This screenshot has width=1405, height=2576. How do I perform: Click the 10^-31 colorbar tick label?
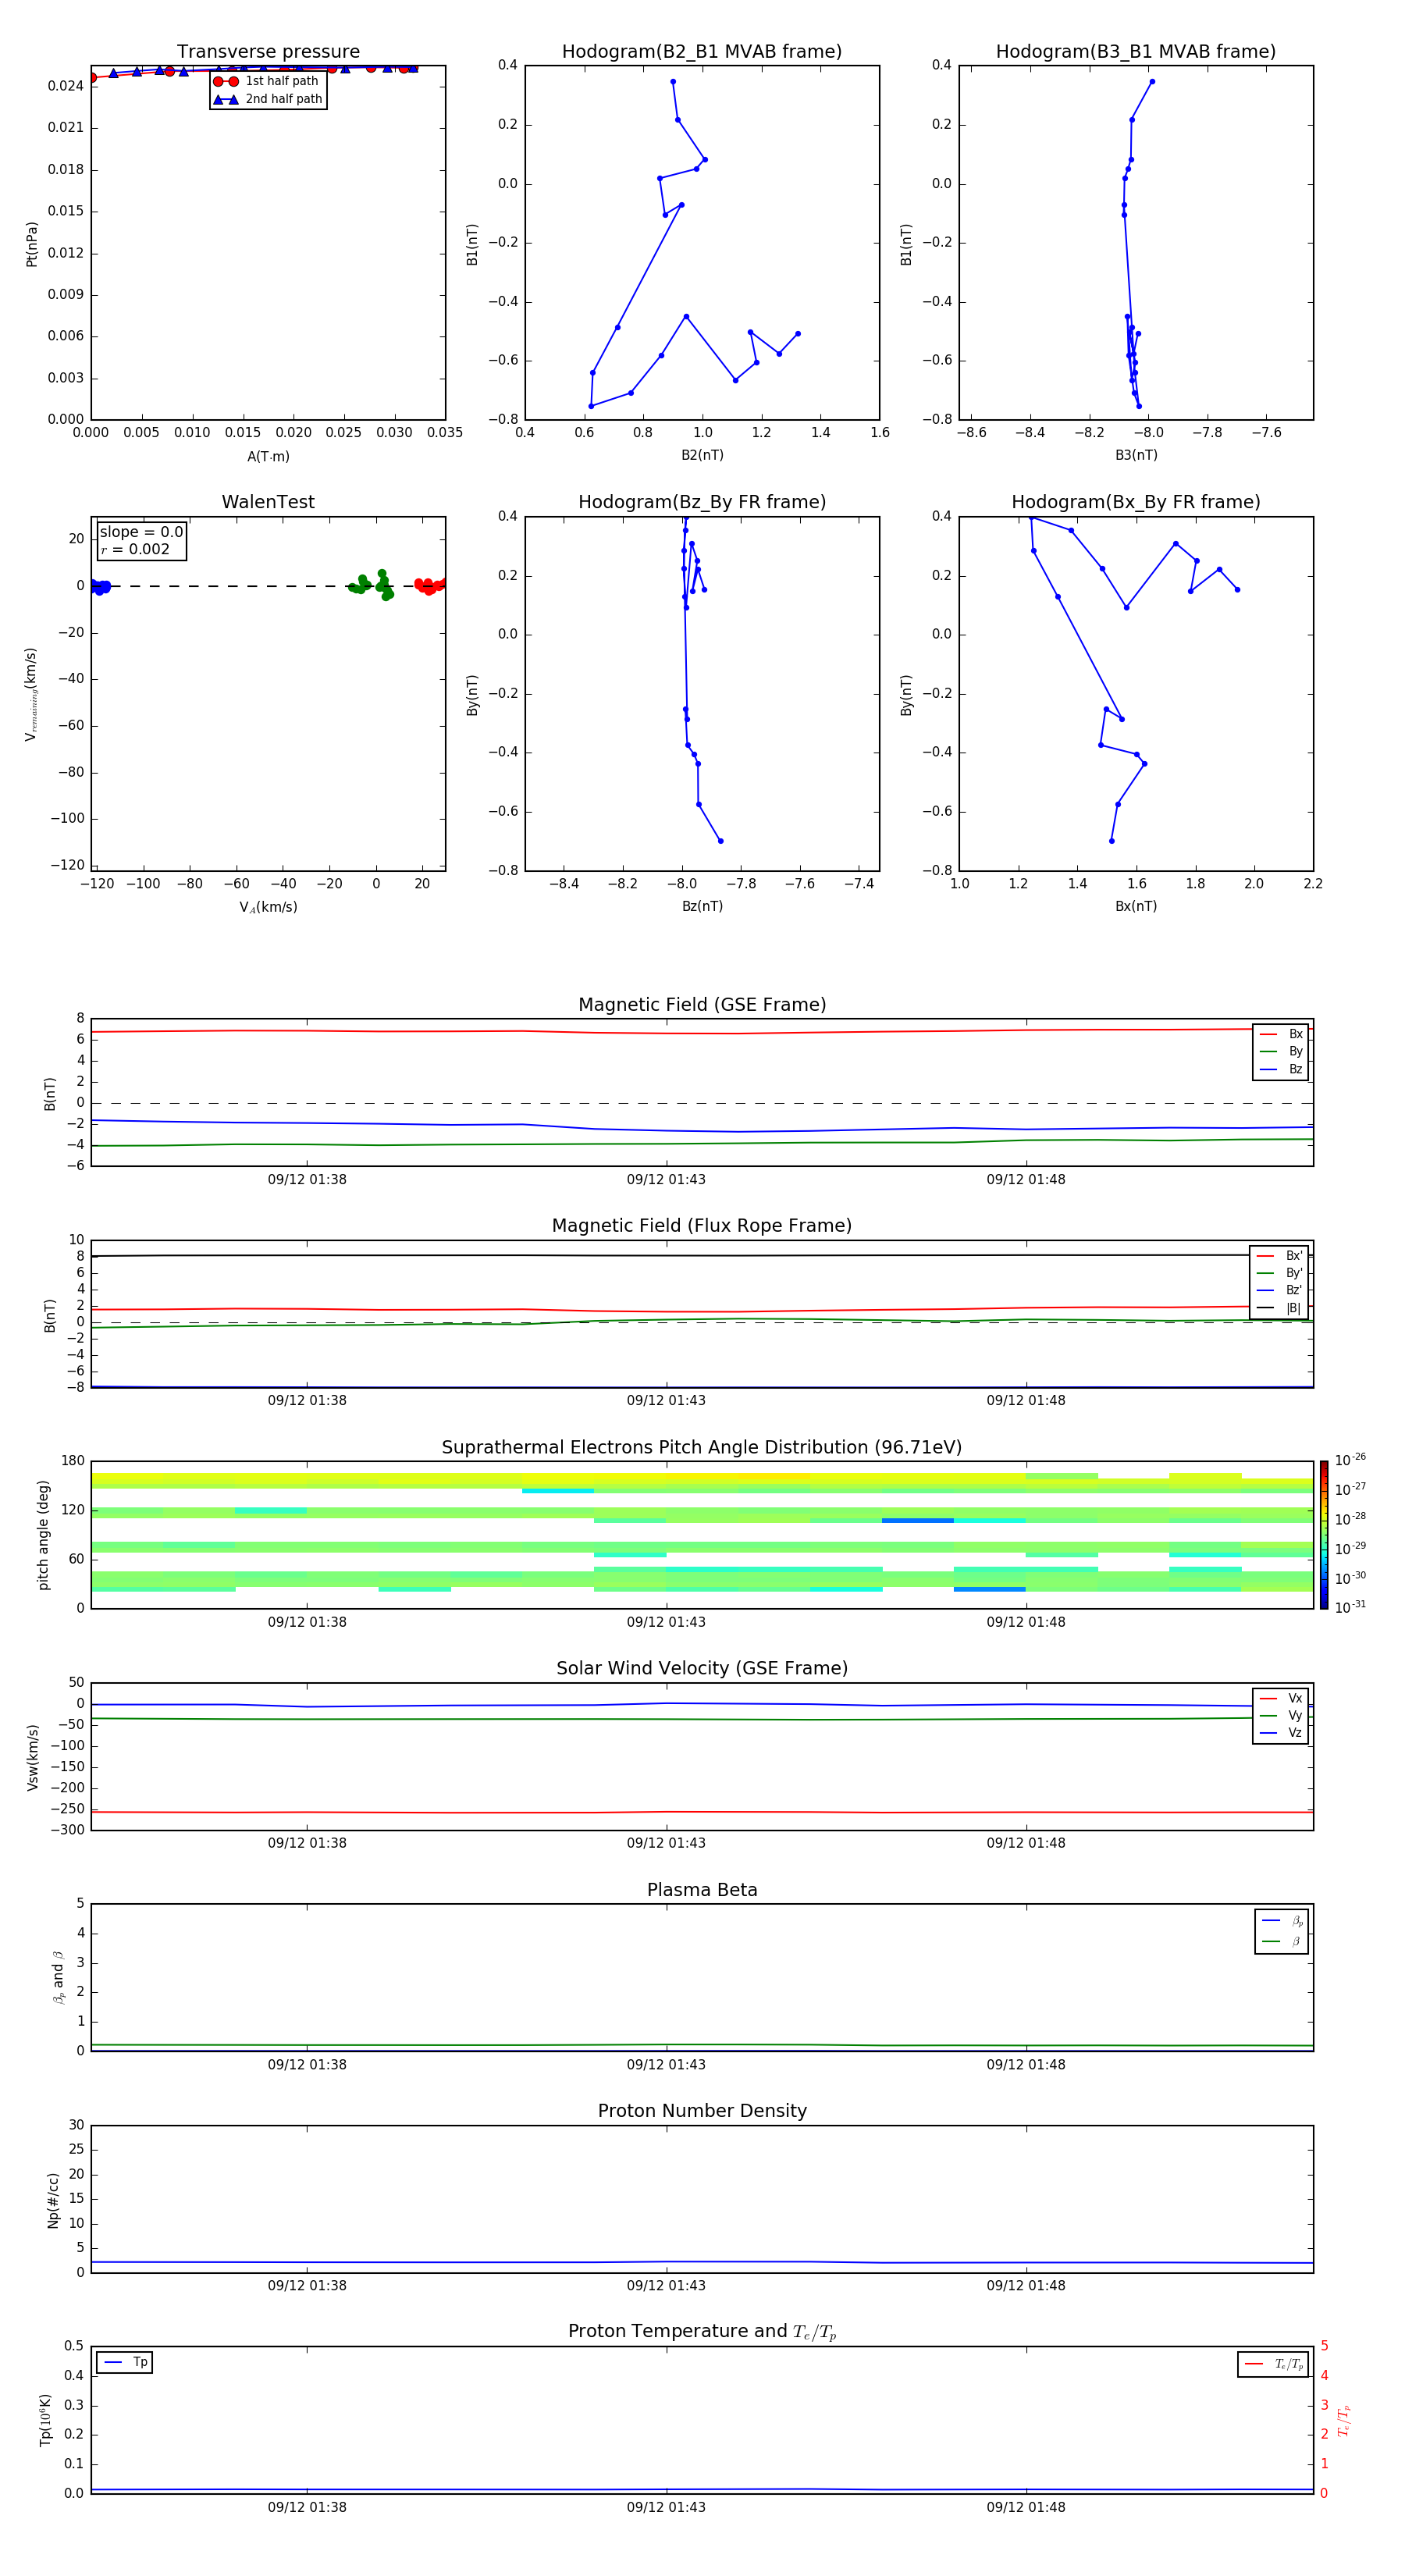pos(1350,1607)
